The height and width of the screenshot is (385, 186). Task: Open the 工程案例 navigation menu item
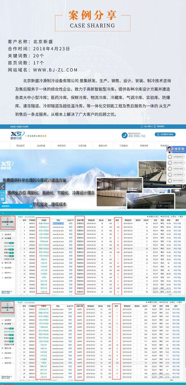click(x=123, y=146)
